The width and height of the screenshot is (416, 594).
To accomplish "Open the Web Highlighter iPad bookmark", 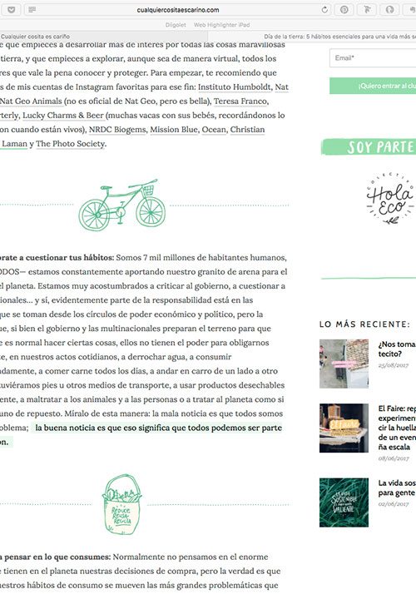I will point(221,25).
